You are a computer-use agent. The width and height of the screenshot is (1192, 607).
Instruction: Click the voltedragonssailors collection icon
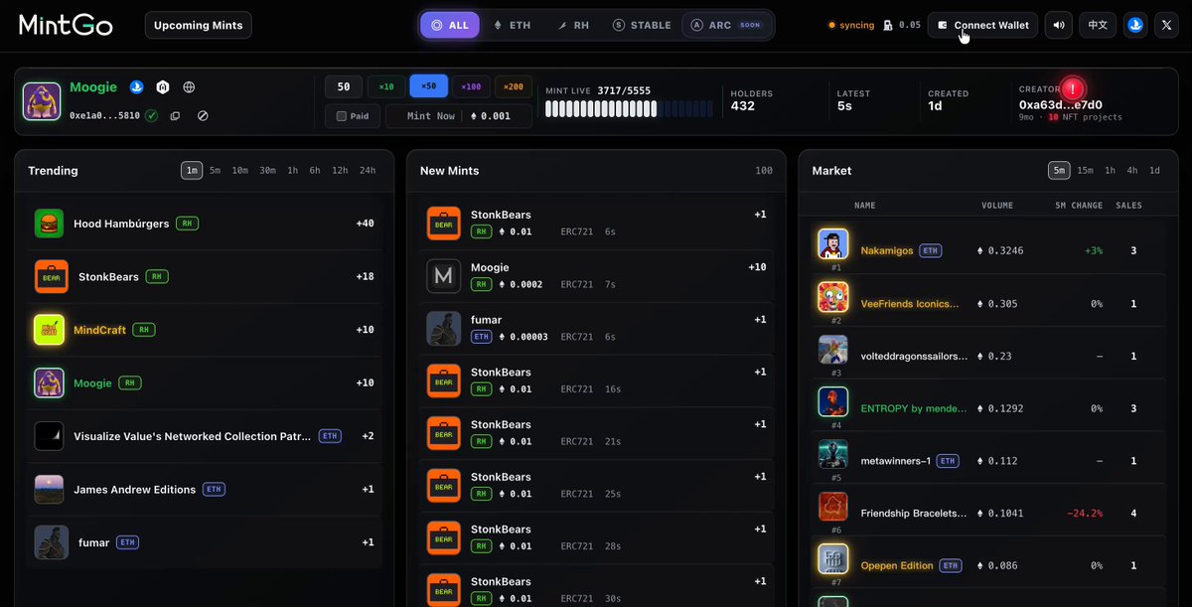pos(832,350)
